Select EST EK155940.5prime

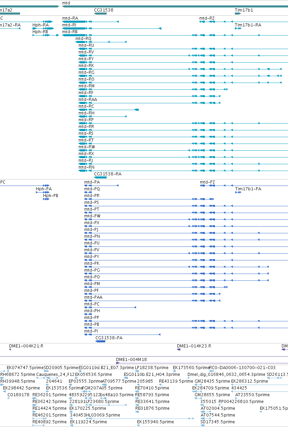pos(155,422)
